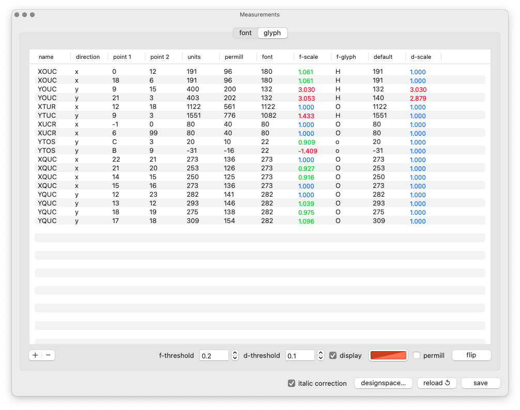This screenshot has width=520, height=410.
Task: Select the glyph tab
Action: tap(272, 33)
